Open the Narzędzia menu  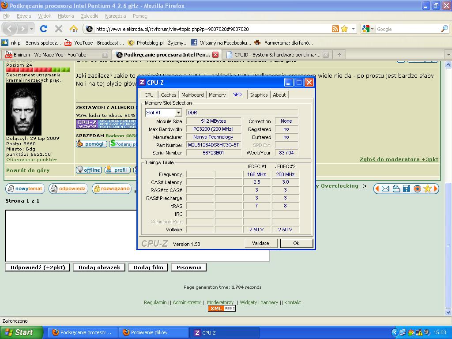pos(116,16)
